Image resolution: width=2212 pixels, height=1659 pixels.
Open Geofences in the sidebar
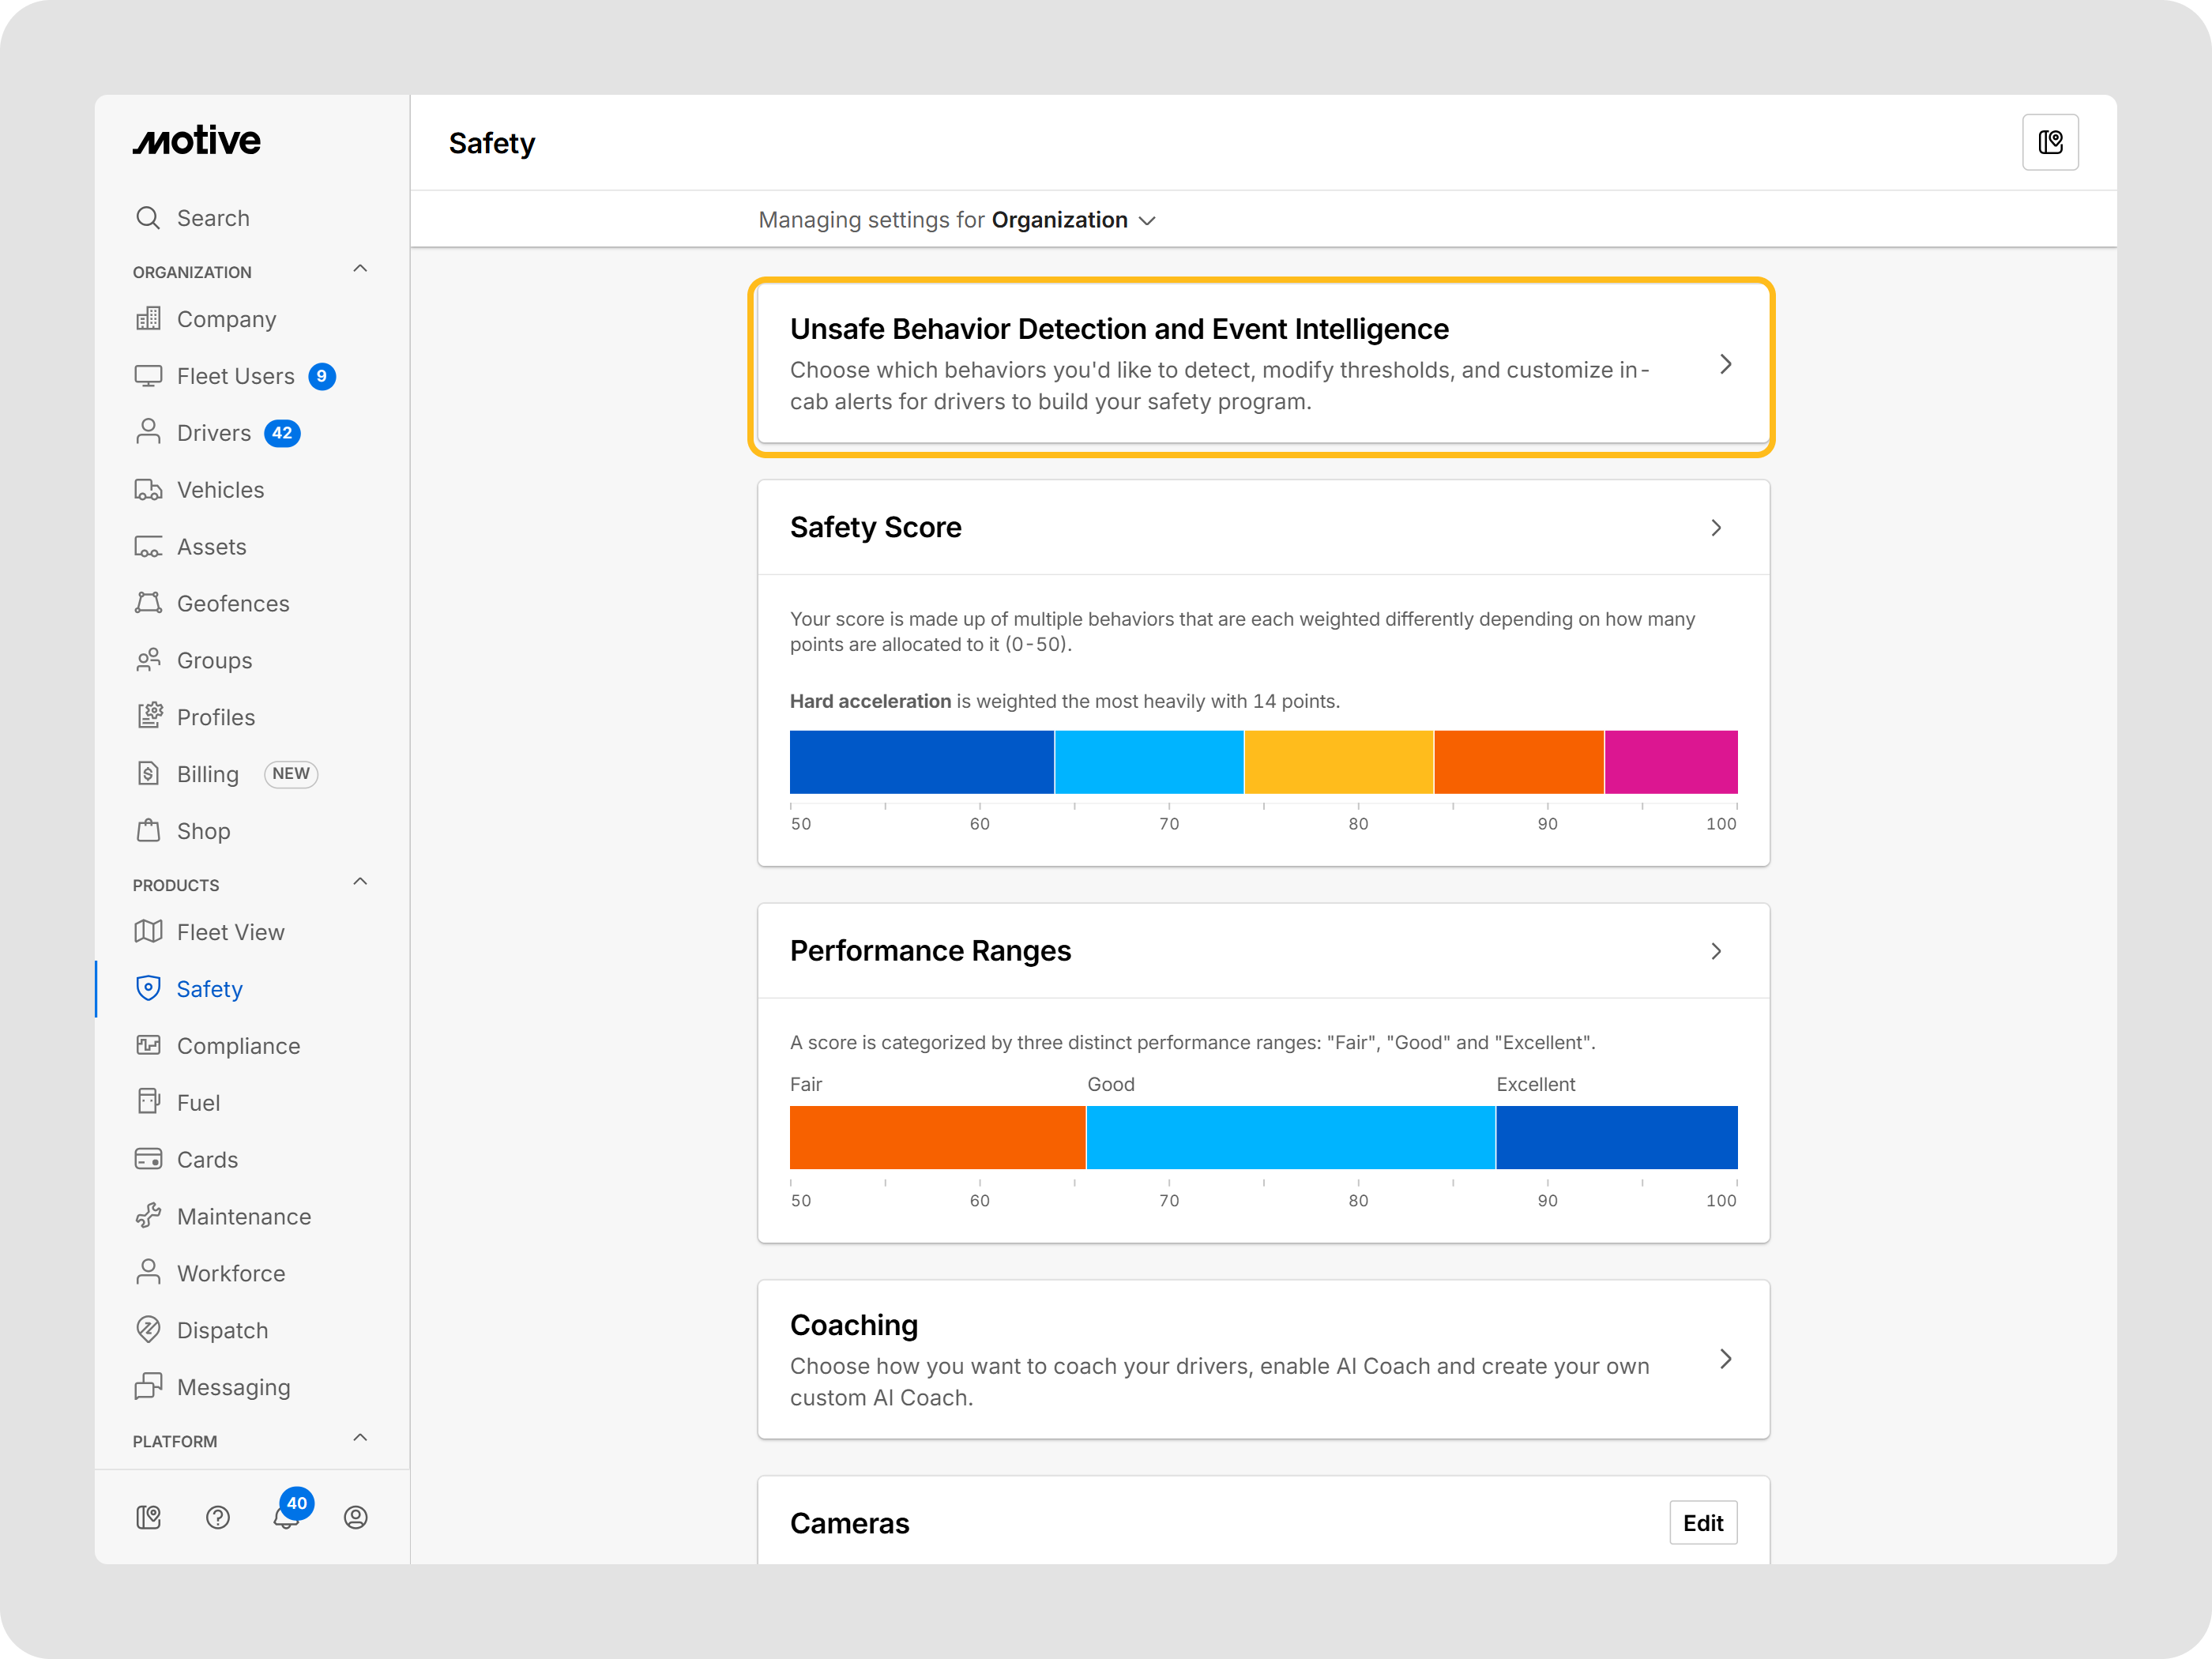(x=232, y=604)
